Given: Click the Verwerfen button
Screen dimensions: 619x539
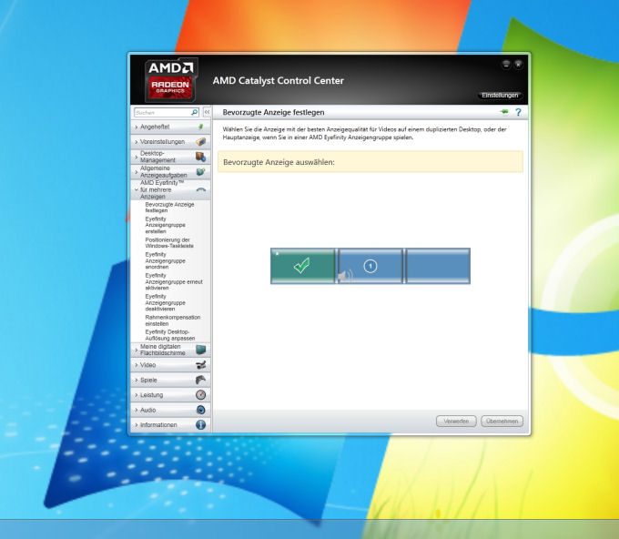Looking at the screenshot, I should pos(456,422).
